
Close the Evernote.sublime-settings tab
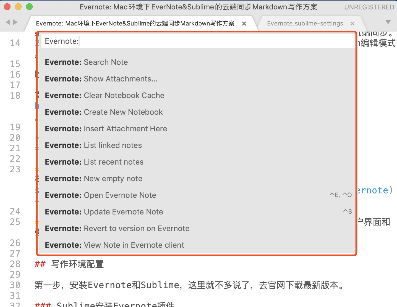[352, 24]
